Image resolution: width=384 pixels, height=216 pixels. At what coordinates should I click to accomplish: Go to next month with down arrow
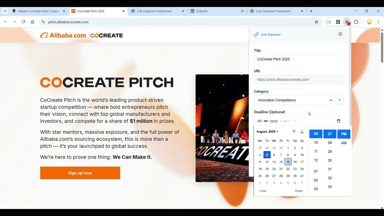pos(302,132)
